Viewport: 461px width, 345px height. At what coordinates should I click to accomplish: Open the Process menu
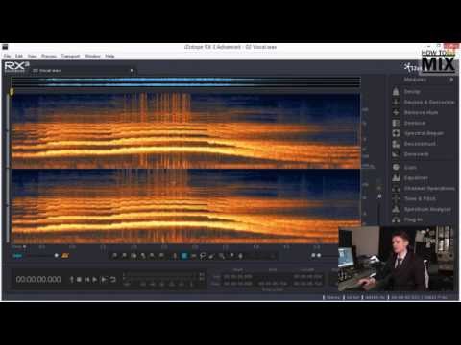pos(49,56)
